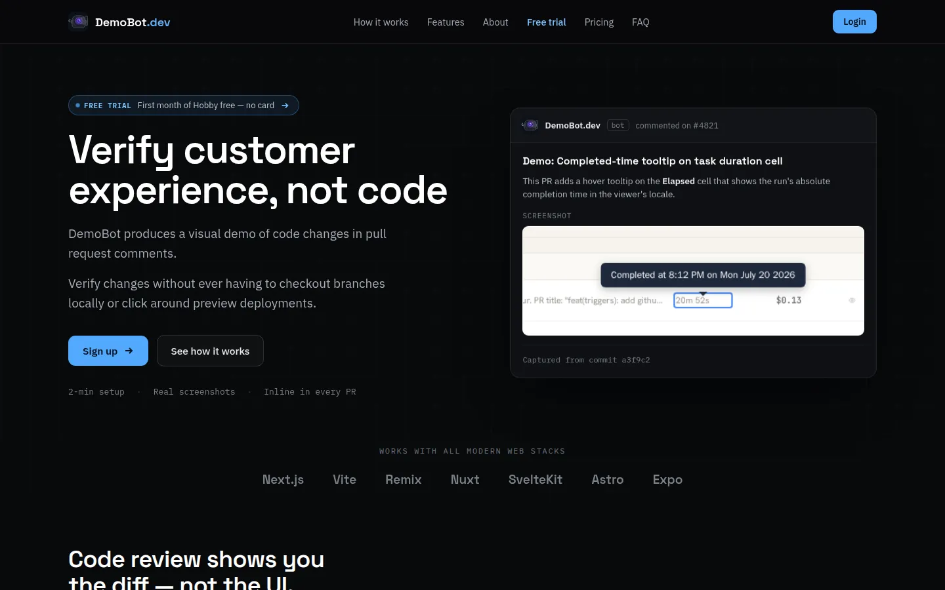Click the Inline in every PR text
The width and height of the screenshot is (945, 590).
[x=310, y=392]
